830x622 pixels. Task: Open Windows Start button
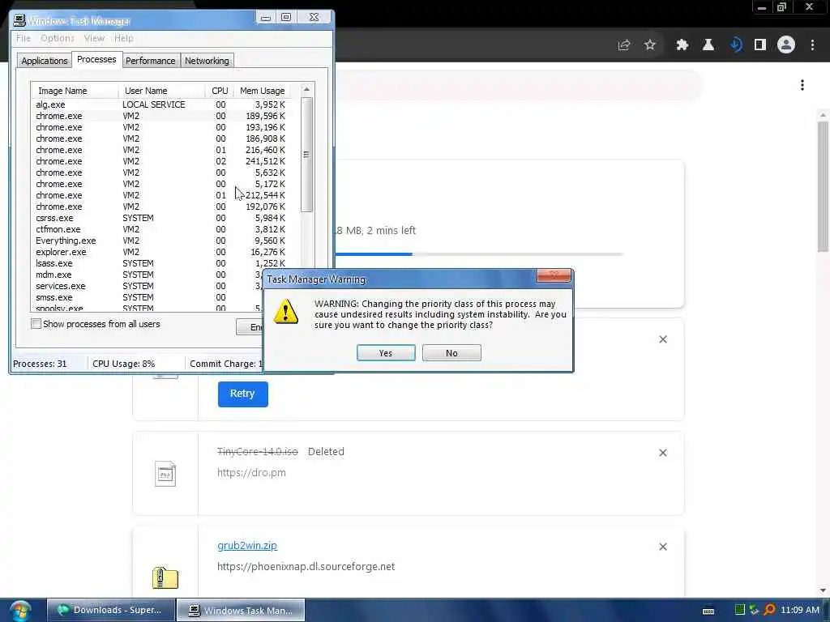coord(20,611)
